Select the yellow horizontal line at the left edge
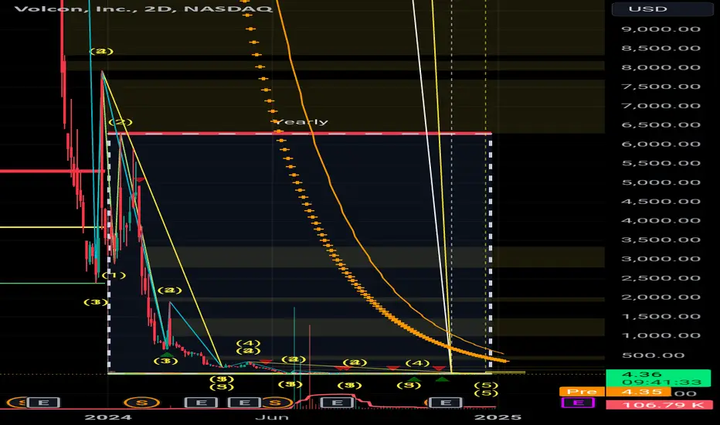Image resolution: width=720 pixels, height=425 pixels. [52, 227]
